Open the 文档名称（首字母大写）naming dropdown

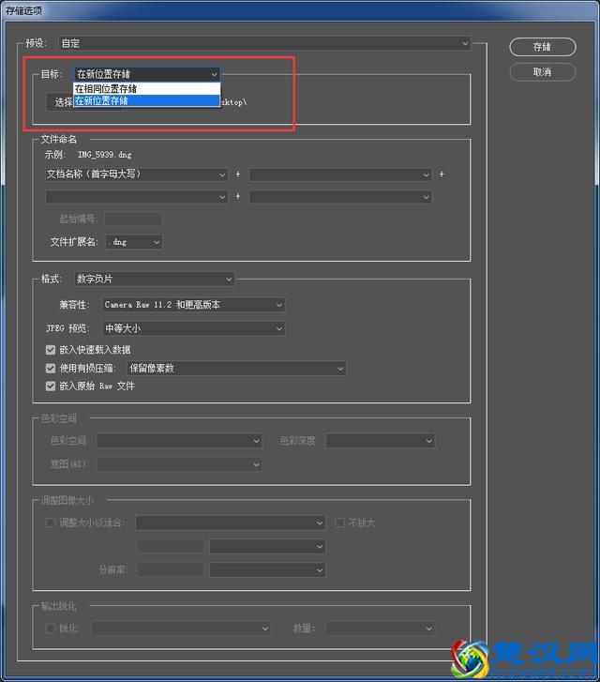(x=136, y=174)
